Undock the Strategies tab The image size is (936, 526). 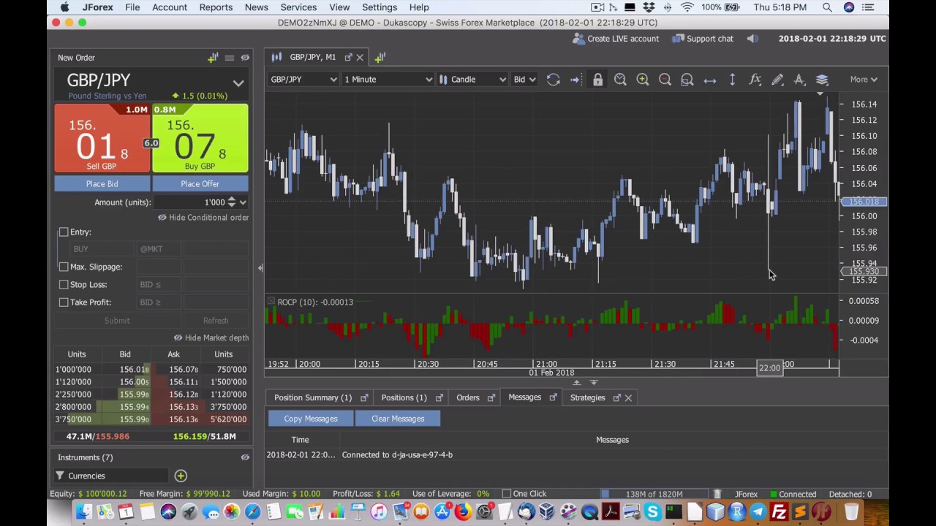pyautogui.click(x=616, y=398)
